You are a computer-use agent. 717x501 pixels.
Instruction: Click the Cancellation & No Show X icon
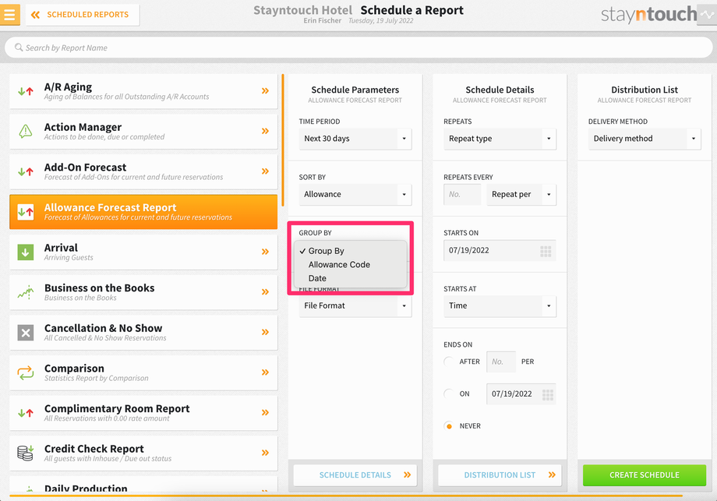tap(26, 333)
